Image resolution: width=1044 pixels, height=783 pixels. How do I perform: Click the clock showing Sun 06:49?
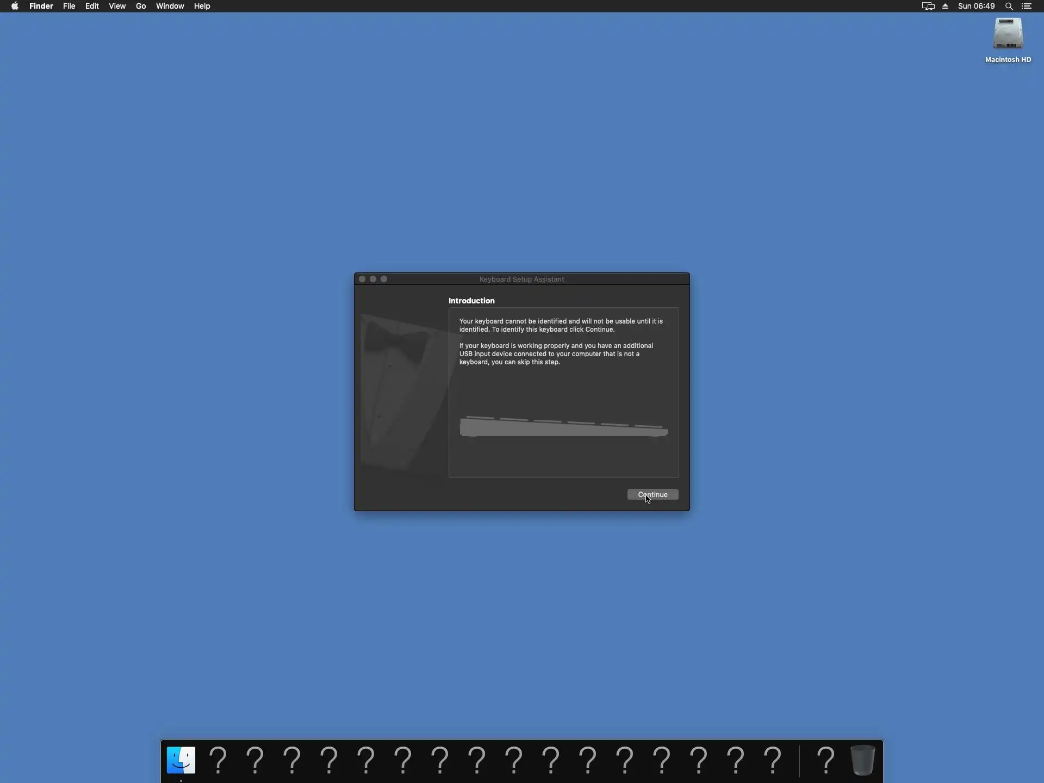(x=976, y=6)
